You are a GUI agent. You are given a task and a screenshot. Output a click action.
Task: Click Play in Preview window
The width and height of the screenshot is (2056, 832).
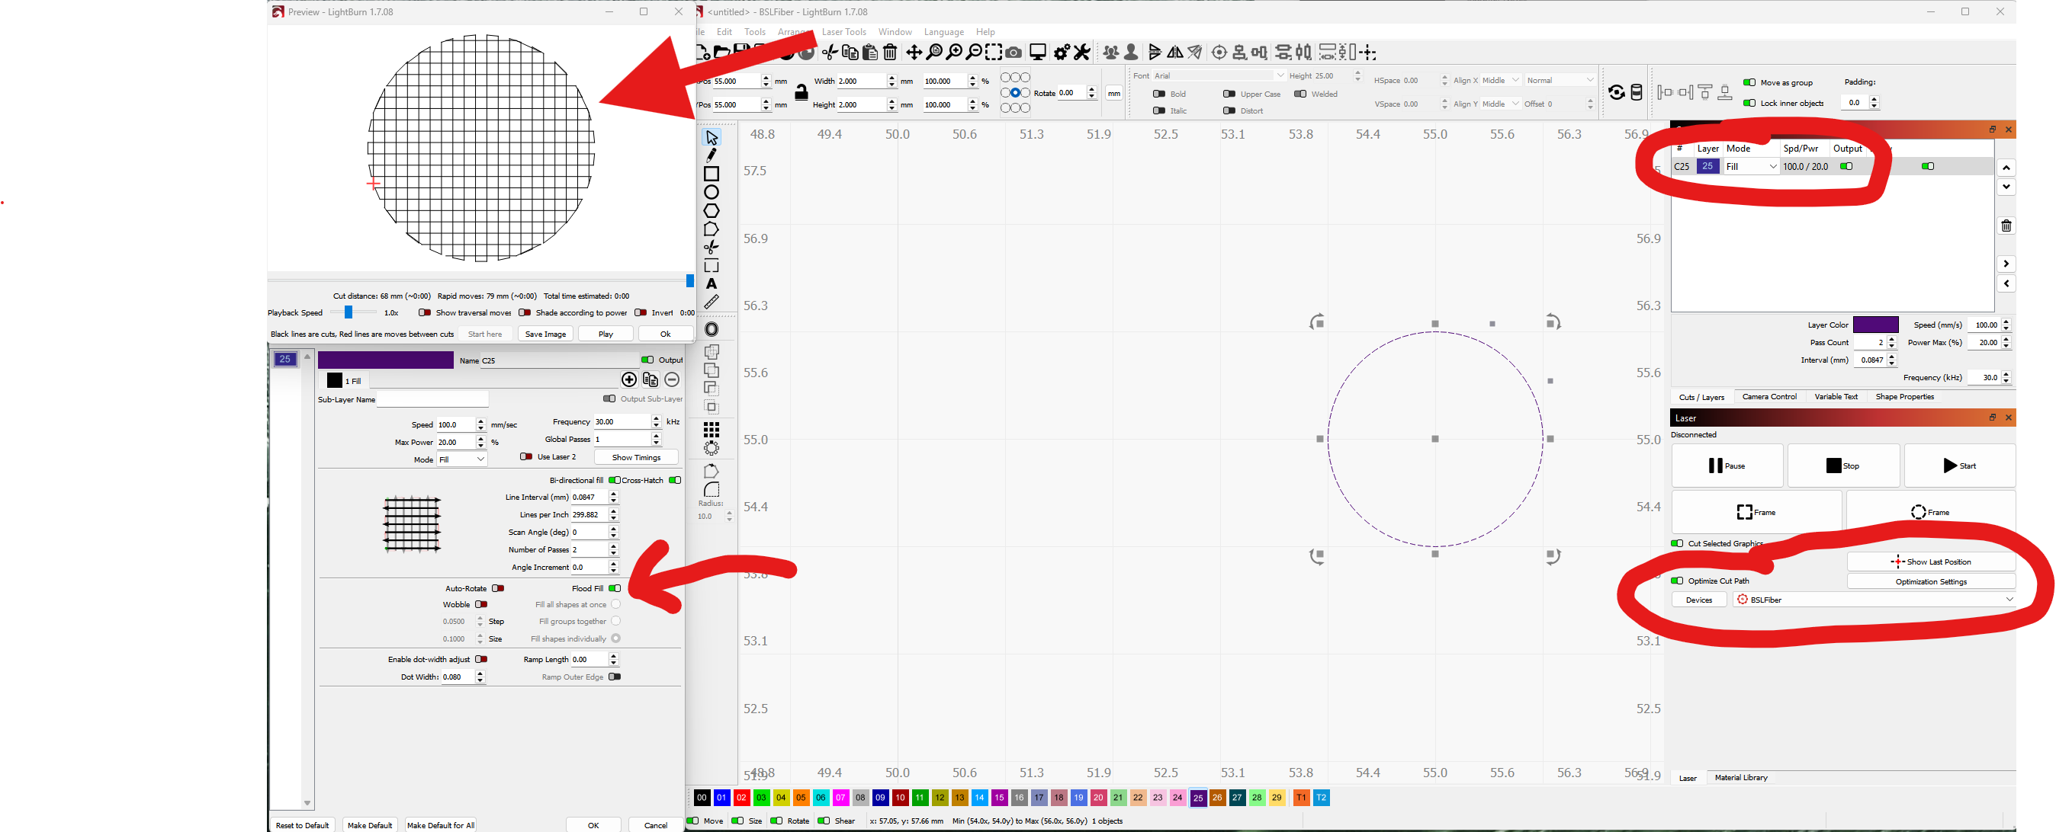pyautogui.click(x=605, y=334)
